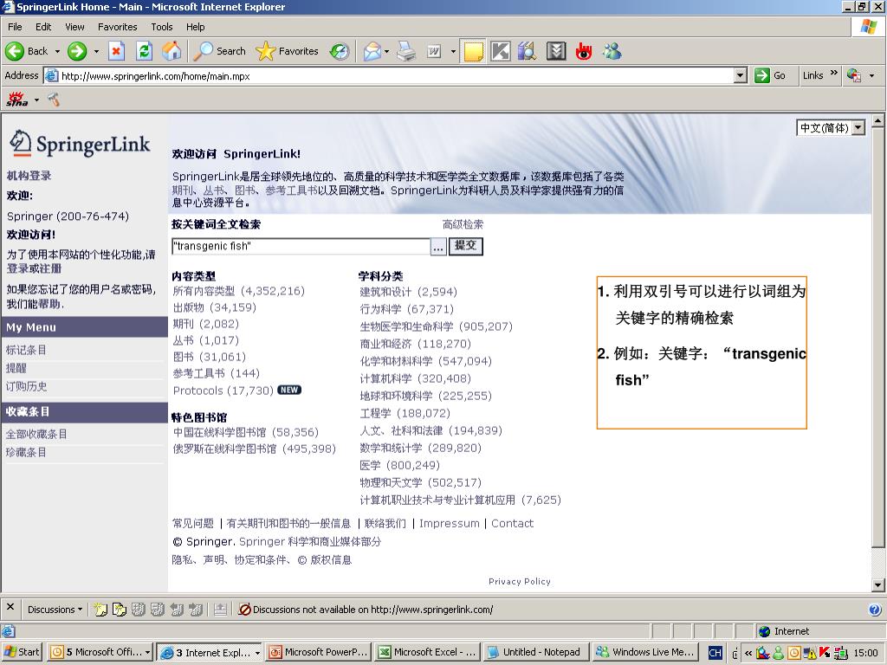Open the 中文(简体) language dropdown
887x665 pixels.
coord(858,128)
